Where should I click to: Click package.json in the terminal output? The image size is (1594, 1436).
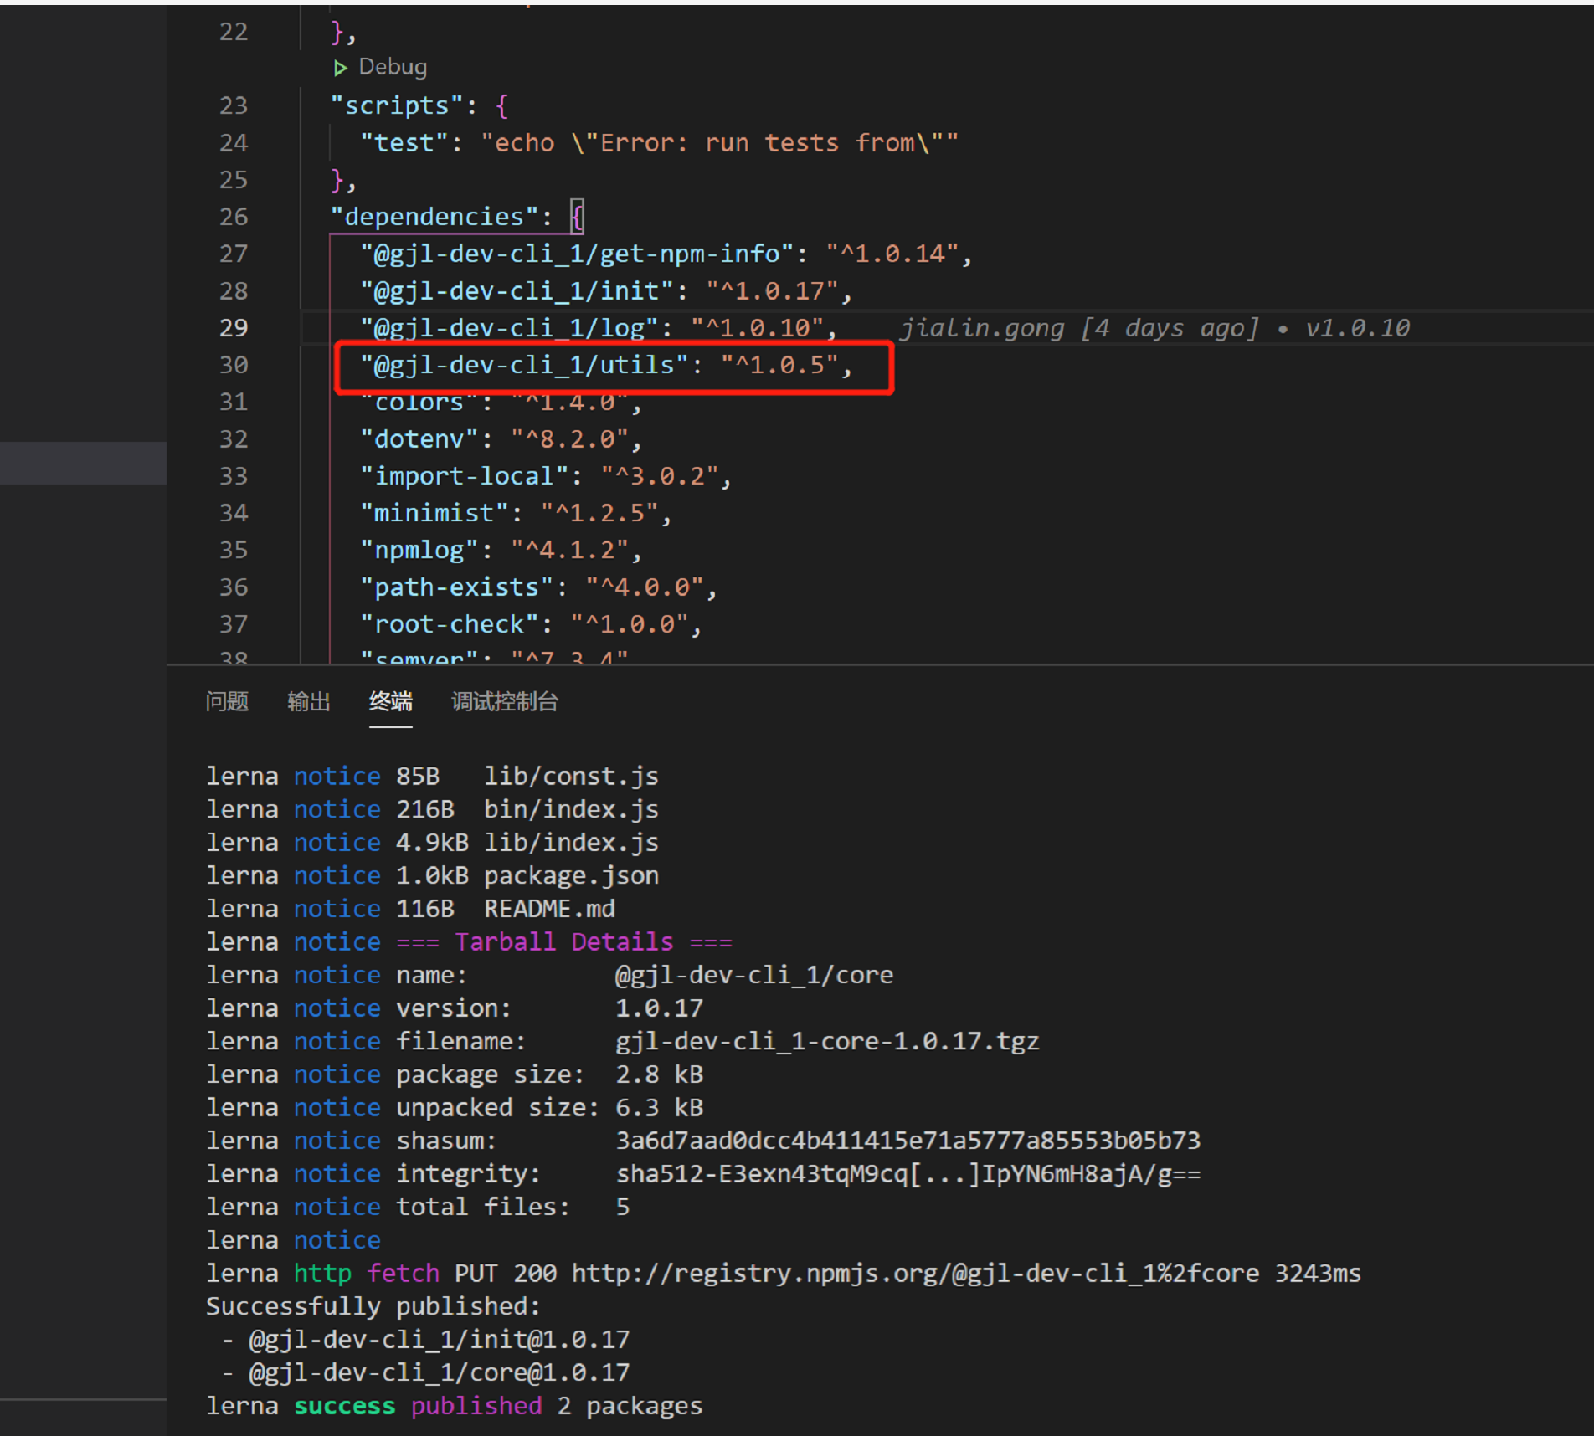(572, 875)
